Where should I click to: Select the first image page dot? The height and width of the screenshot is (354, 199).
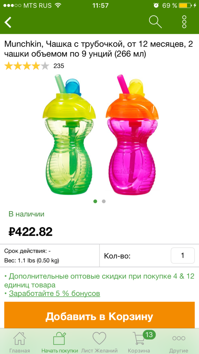(x=95, y=201)
